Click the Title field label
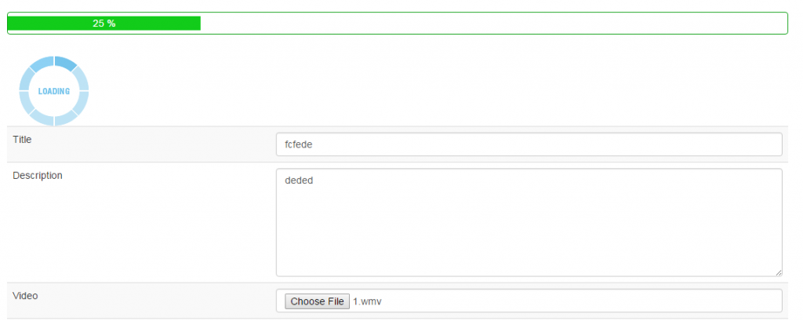 [x=22, y=139]
